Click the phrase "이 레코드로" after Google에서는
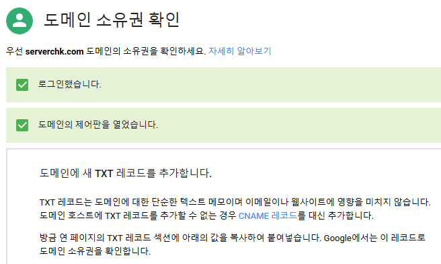This screenshot has width=441, height=264. [403, 238]
